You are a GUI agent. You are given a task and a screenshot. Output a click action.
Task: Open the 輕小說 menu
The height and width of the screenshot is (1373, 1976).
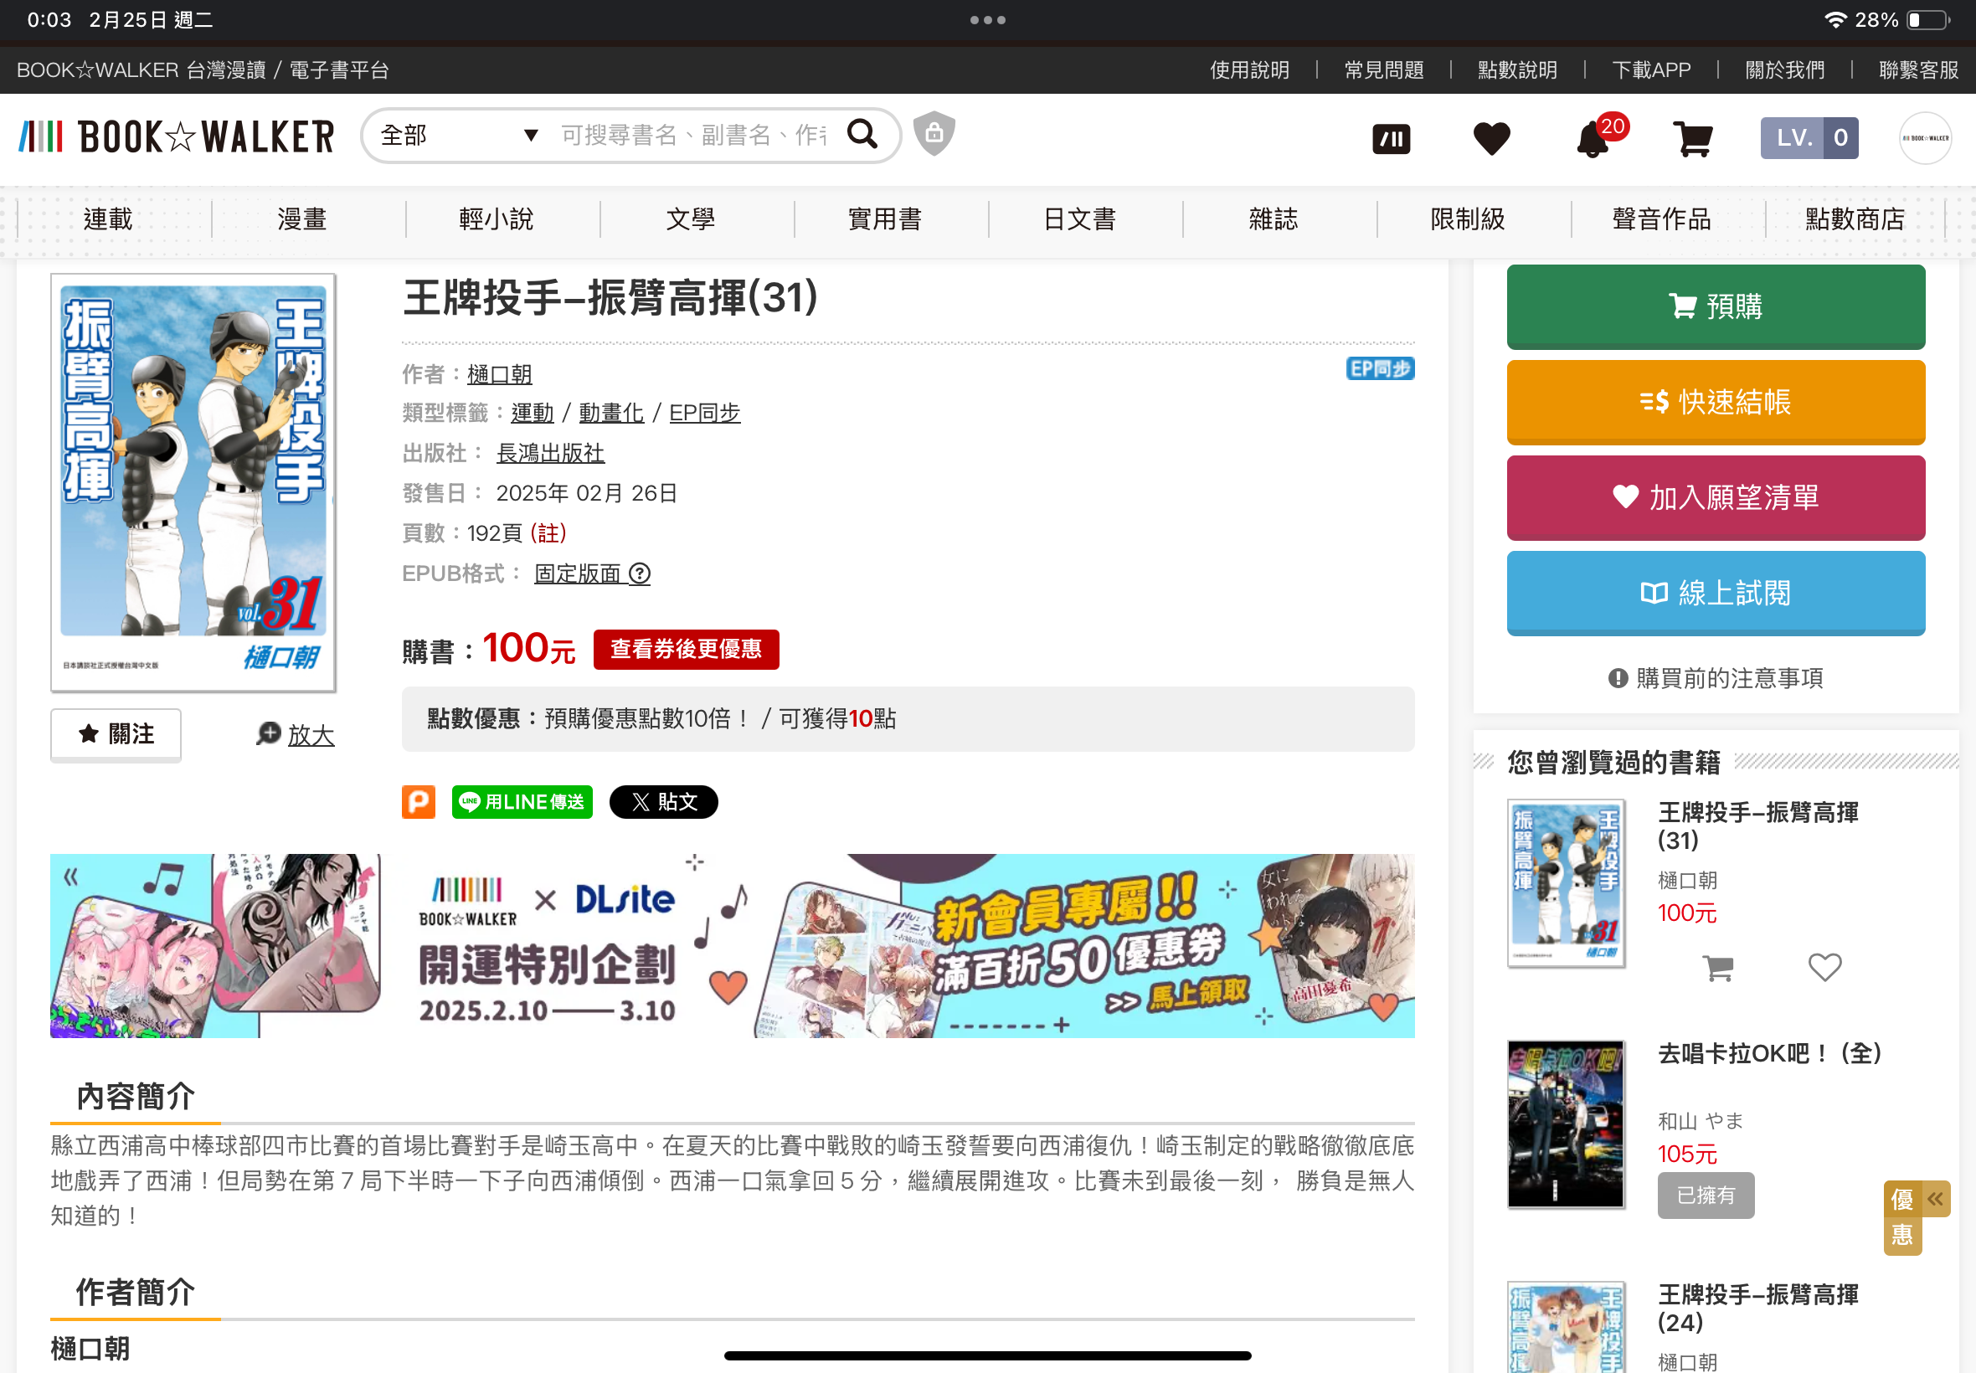click(x=496, y=219)
